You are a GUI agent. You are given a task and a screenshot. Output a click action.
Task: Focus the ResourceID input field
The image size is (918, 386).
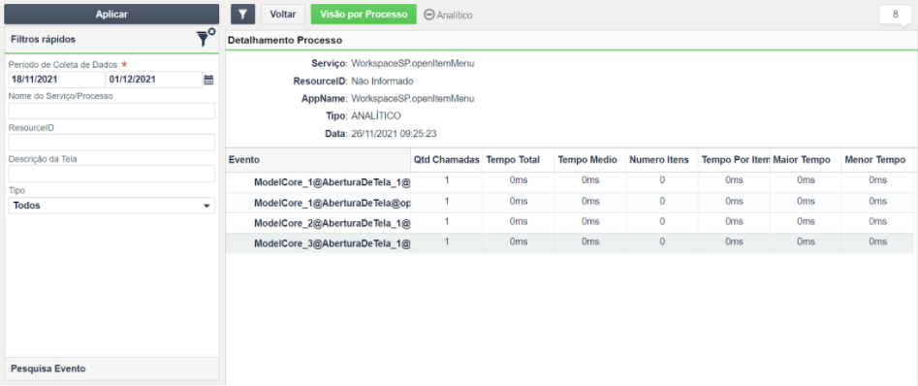[111, 143]
